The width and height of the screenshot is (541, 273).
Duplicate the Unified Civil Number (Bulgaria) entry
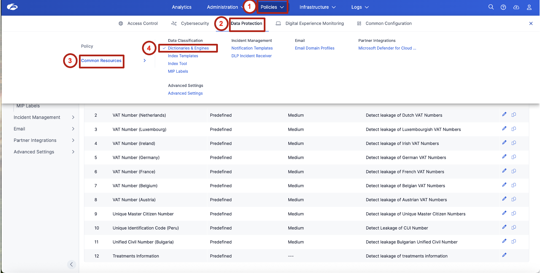(x=514, y=241)
